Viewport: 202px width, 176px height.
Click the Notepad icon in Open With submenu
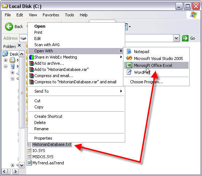(129, 52)
